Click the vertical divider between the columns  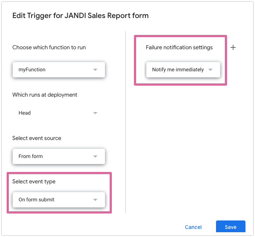pyautogui.click(x=126, y=121)
